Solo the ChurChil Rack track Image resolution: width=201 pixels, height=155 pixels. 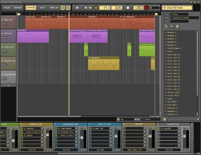[x=5, y=79]
